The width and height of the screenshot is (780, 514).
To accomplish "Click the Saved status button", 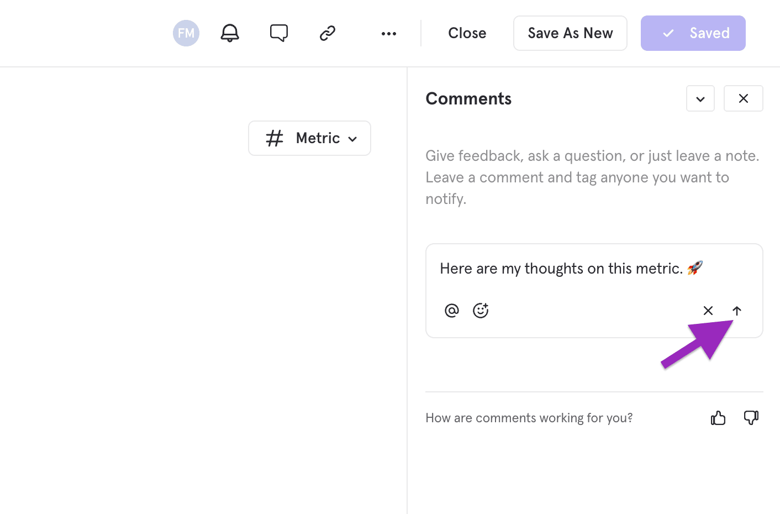I will coord(693,33).
